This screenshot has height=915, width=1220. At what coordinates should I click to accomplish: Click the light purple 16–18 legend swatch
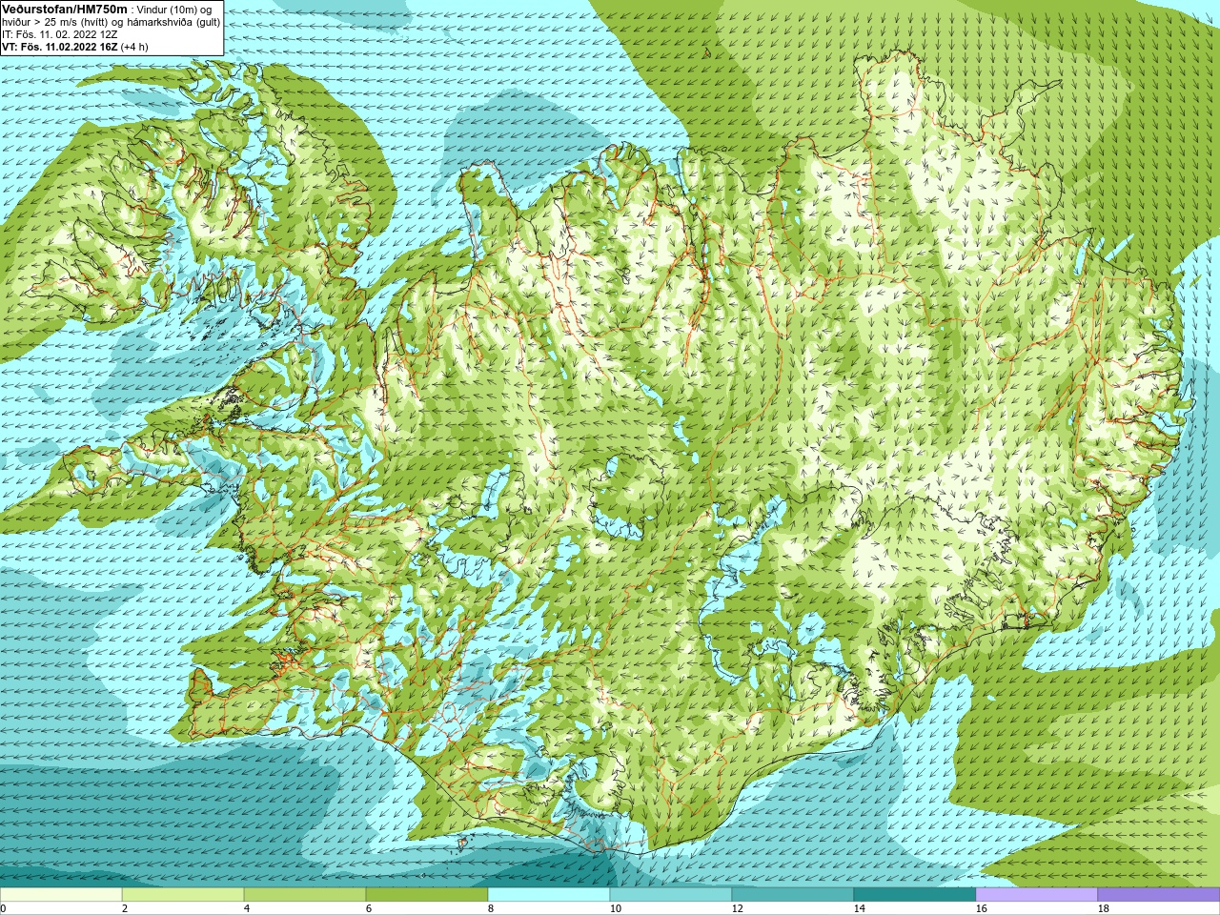[1037, 895]
